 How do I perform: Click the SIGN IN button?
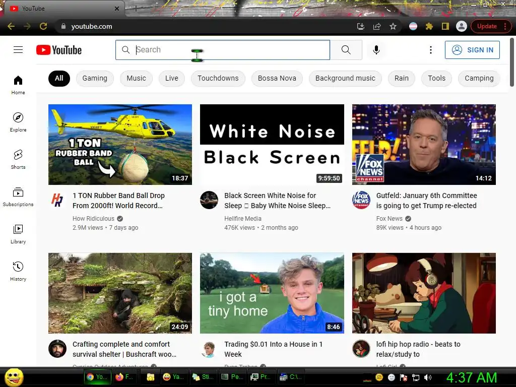click(x=472, y=50)
